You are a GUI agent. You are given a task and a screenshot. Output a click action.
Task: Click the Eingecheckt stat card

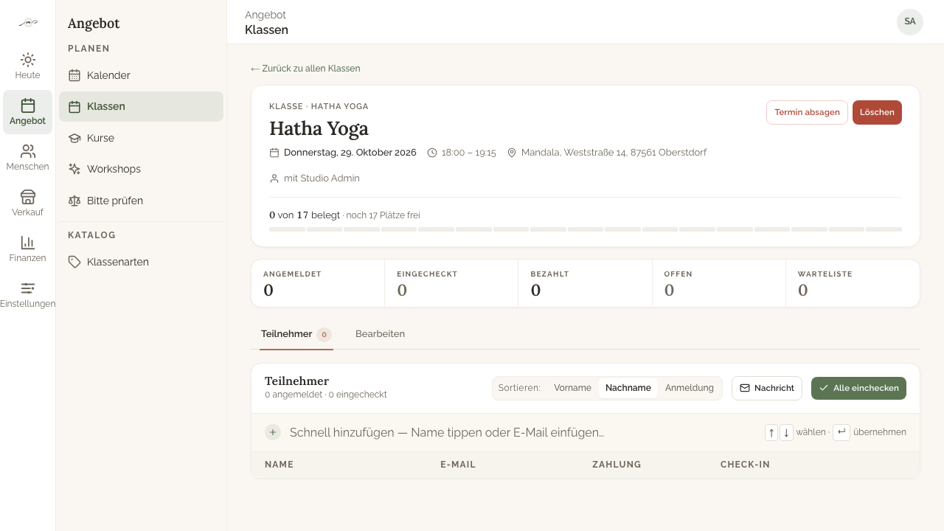[x=451, y=283]
